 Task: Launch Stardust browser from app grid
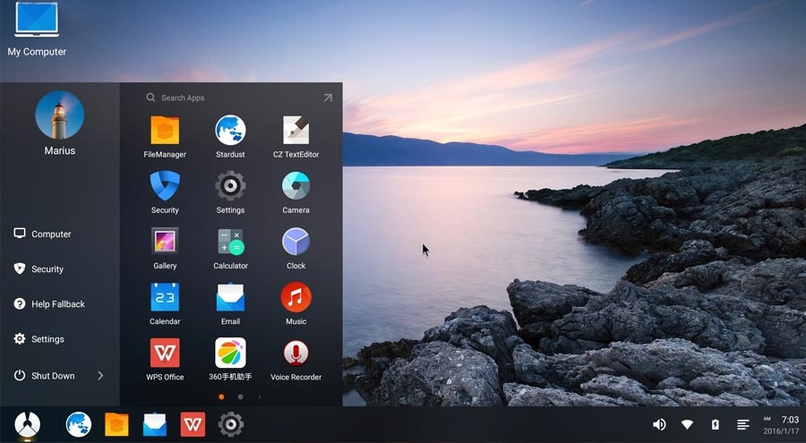point(230,131)
